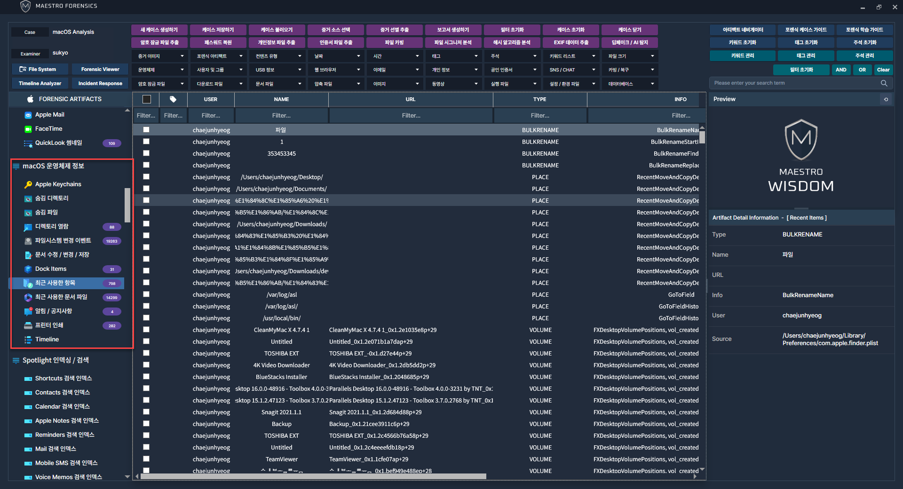Switch to the Forensic Viewer tab
Image resolution: width=903 pixels, height=489 pixels.
coord(100,70)
